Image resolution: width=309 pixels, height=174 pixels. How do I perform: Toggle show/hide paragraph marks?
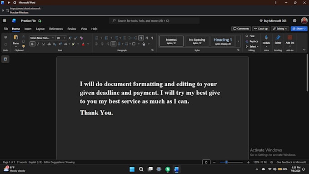tap(152, 38)
